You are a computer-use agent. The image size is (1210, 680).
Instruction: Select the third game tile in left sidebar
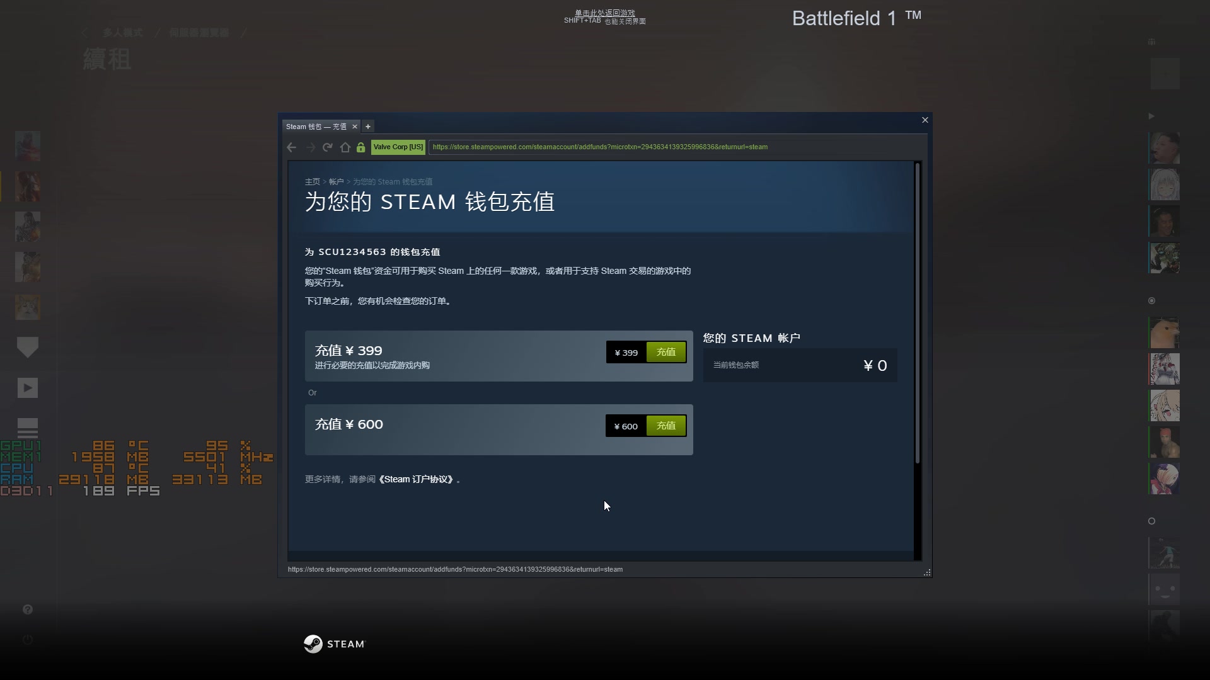pos(28,227)
